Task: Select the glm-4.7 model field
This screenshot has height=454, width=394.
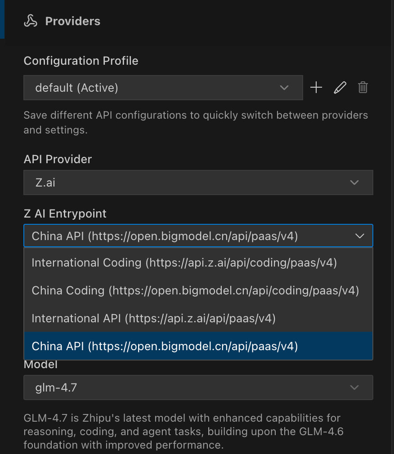Action: 198,387
